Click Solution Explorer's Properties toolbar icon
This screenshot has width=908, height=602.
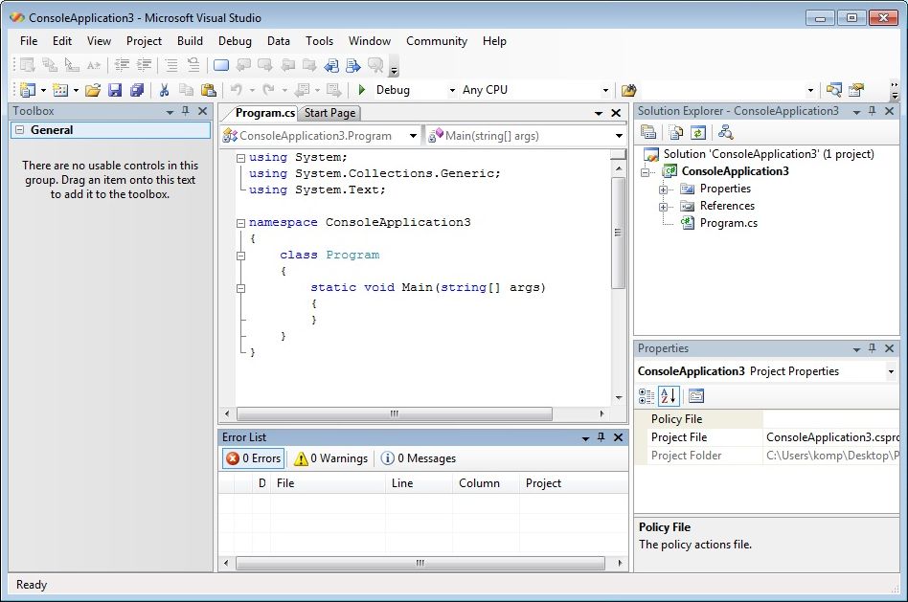coord(648,133)
